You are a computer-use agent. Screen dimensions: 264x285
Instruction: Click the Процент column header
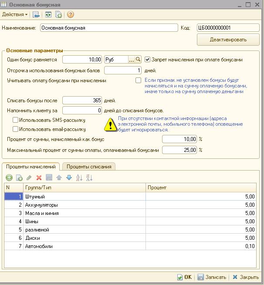[x=201, y=188]
